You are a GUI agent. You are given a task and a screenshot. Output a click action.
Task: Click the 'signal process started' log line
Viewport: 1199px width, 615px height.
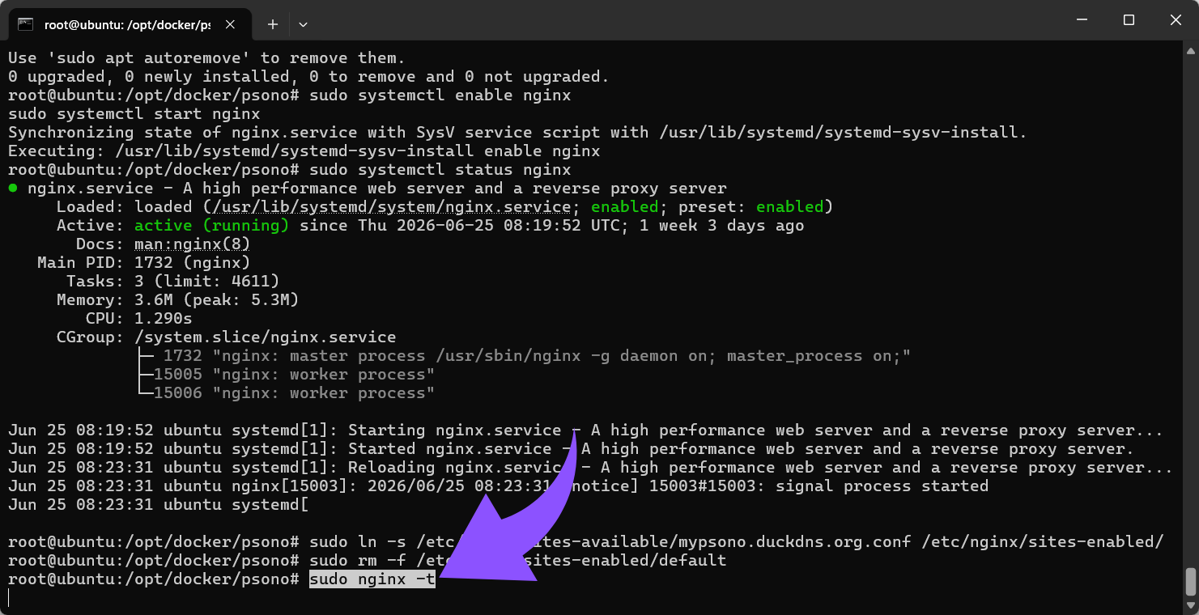pyautogui.click(x=498, y=486)
